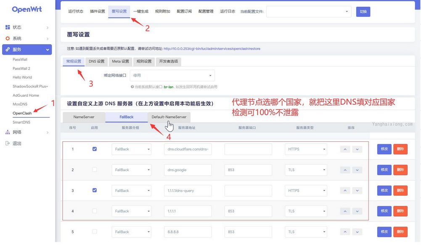Click 删除 button for row 1
421x248 pixels.
400,149
